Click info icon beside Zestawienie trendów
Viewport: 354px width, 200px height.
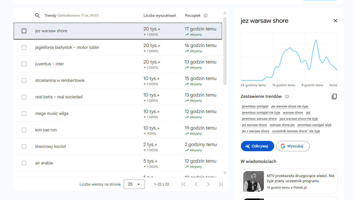(287, 97)
